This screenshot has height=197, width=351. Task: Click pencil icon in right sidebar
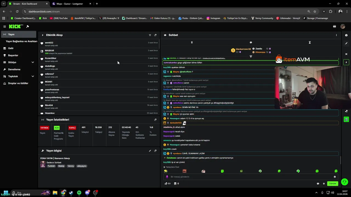tap(346, 43)
